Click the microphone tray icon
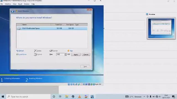This screenshot has width=177, height=99. coord(150,97)
